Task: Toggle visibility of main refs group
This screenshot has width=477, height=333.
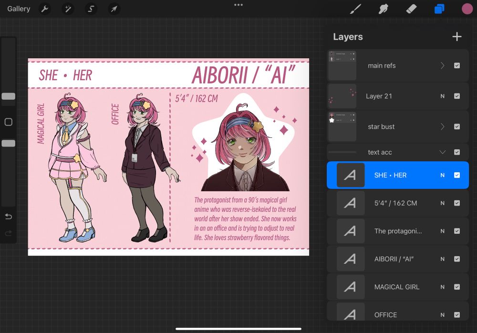Action: 457,65
